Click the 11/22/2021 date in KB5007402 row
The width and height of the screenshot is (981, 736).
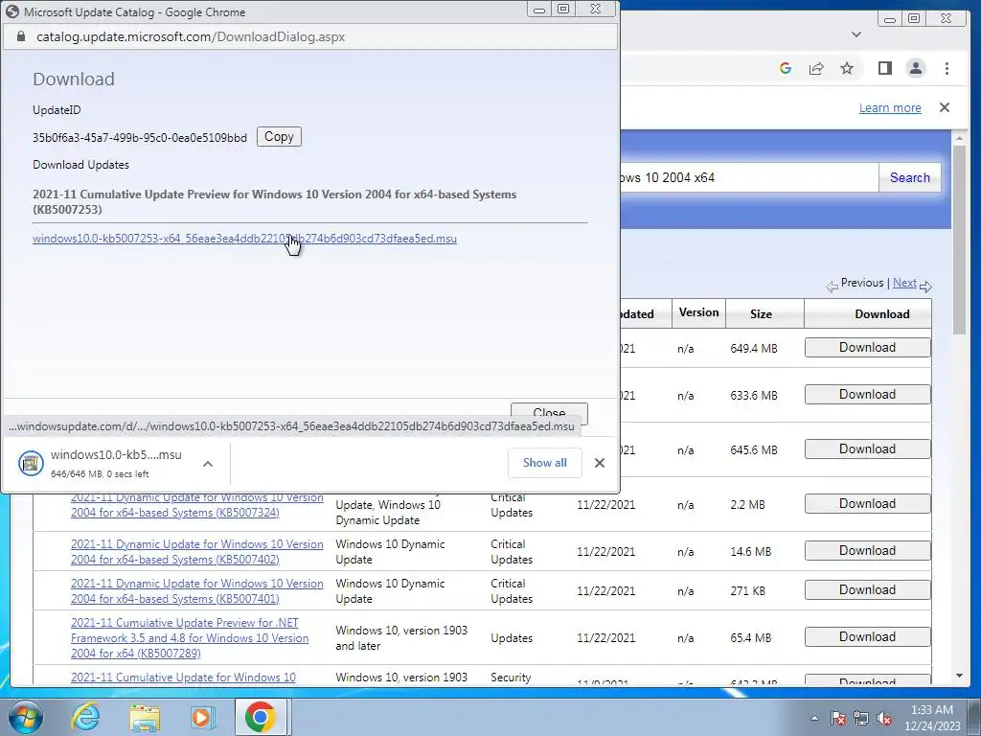(605, 551)
